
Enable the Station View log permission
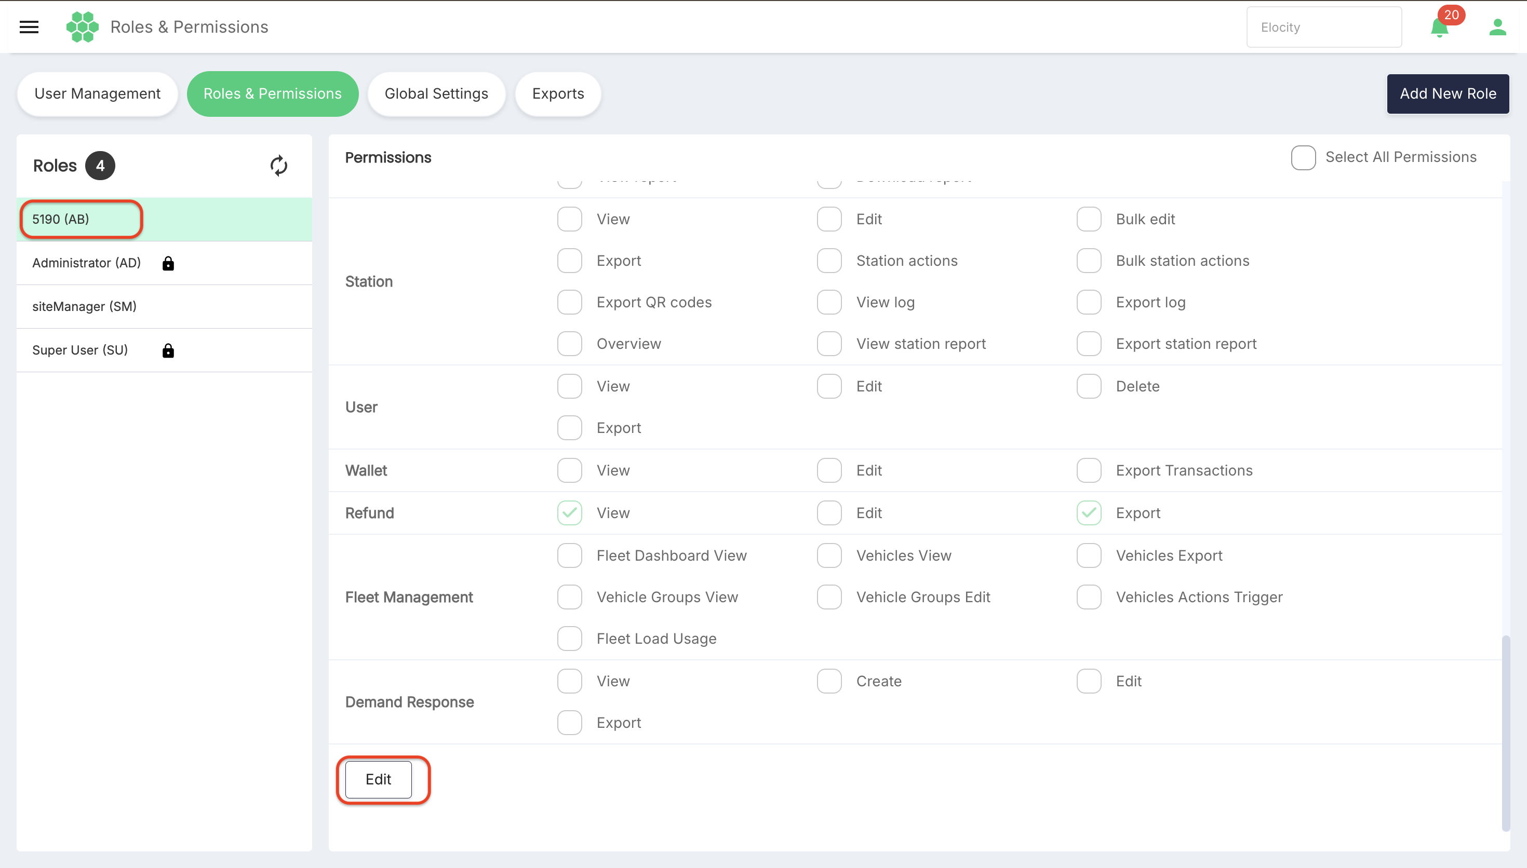pos(829,302)
